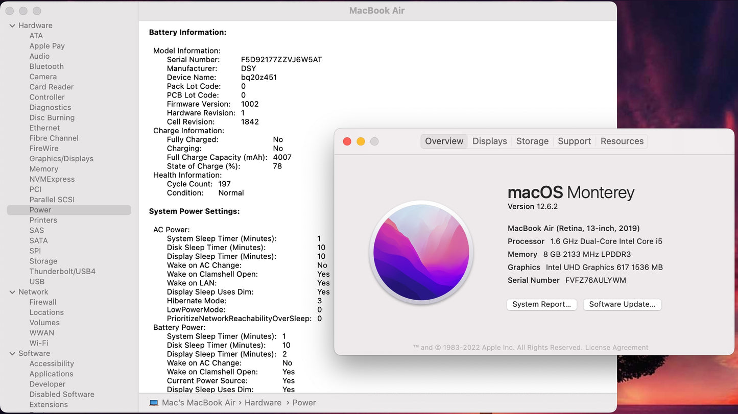
Task: Select Wi-Fi under Network
Action: coord(39,343)
